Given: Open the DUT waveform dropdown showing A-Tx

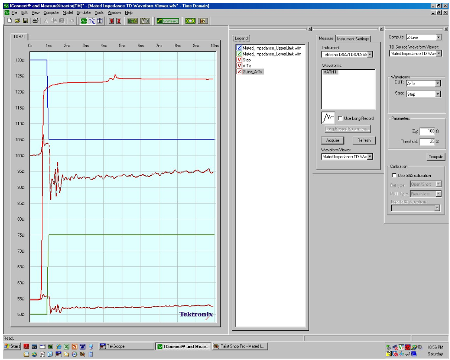Looking at the screenshot, I should pos(438,83).
